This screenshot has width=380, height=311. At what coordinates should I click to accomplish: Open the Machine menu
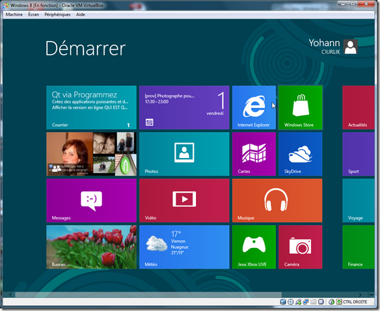(14, 14)
